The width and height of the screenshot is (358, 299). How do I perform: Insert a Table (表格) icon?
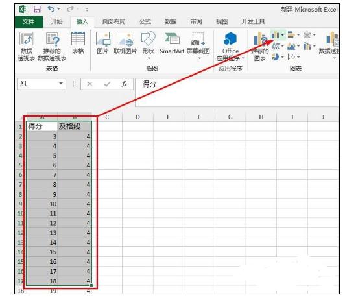[78, 43]
